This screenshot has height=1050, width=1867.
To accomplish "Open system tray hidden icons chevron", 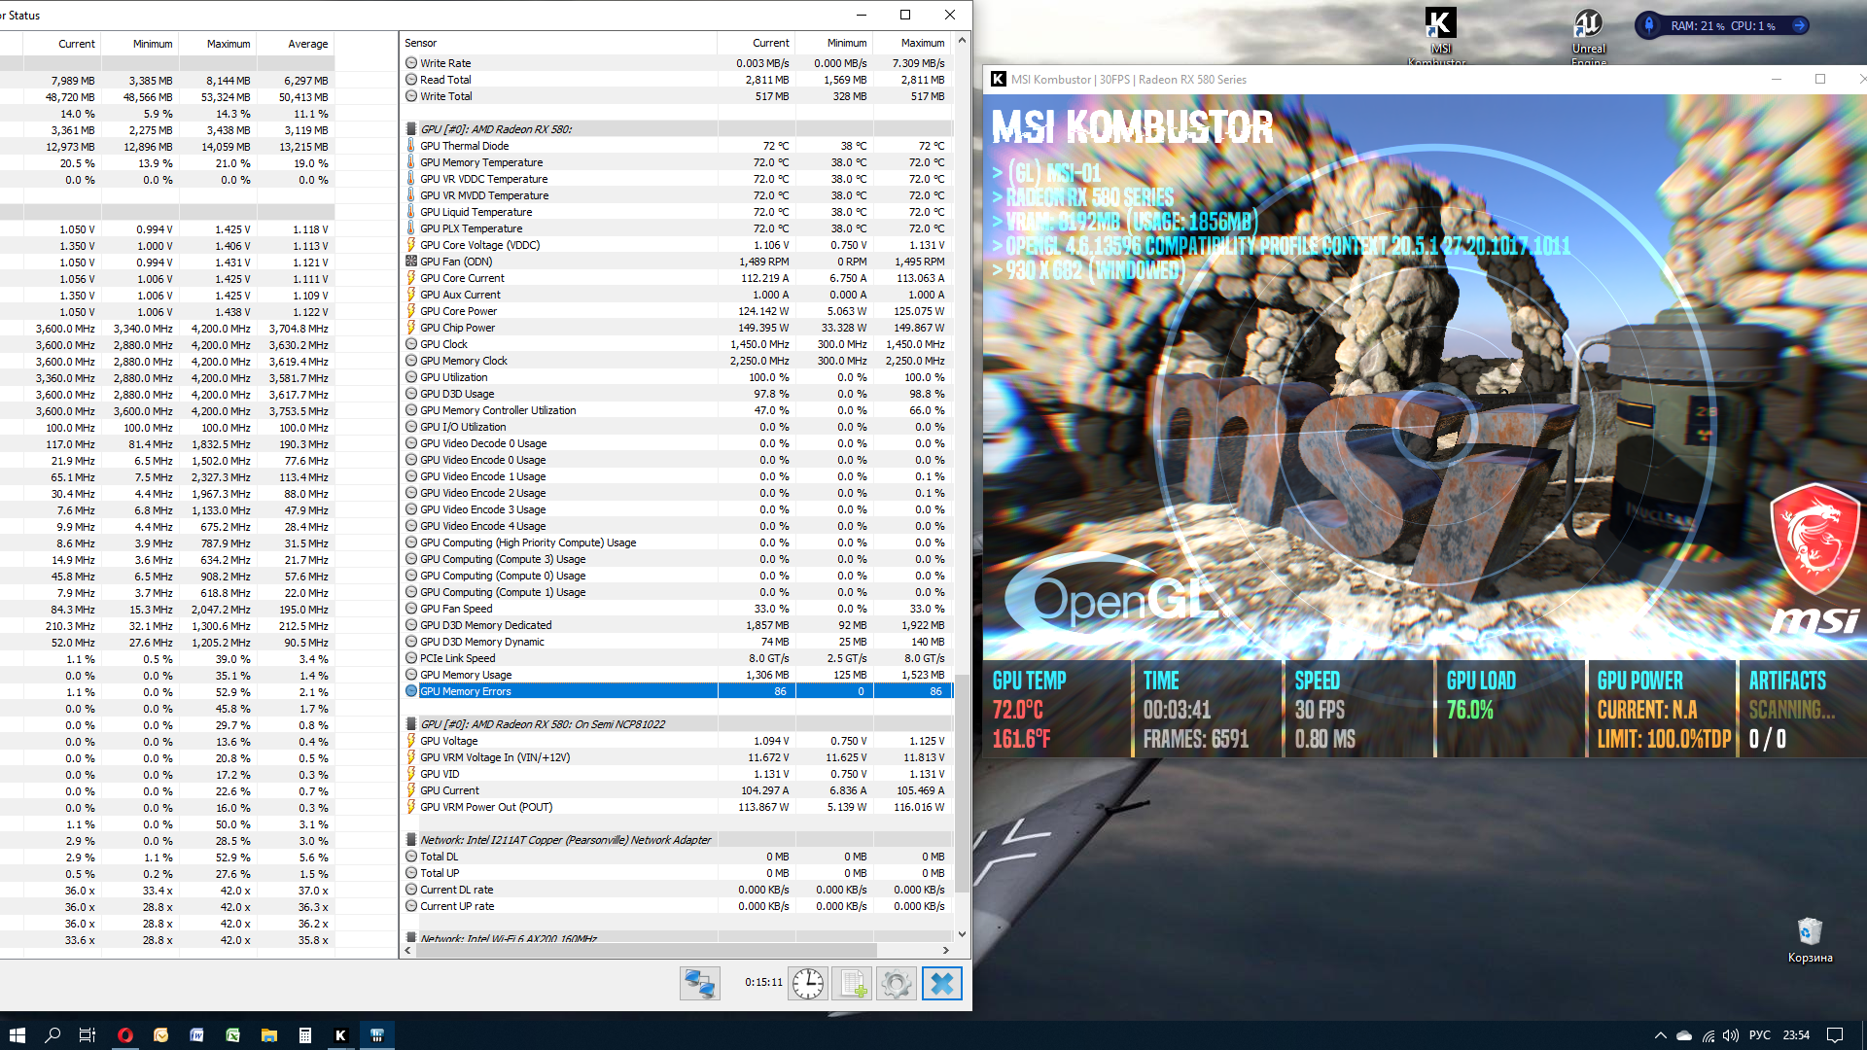I will 1660,1035.
